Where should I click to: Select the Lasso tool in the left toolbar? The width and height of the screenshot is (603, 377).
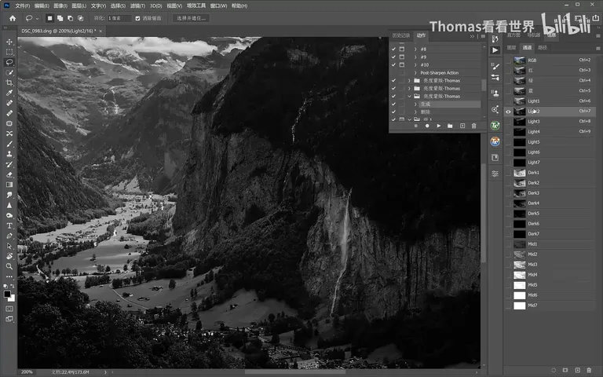point(9,62)
